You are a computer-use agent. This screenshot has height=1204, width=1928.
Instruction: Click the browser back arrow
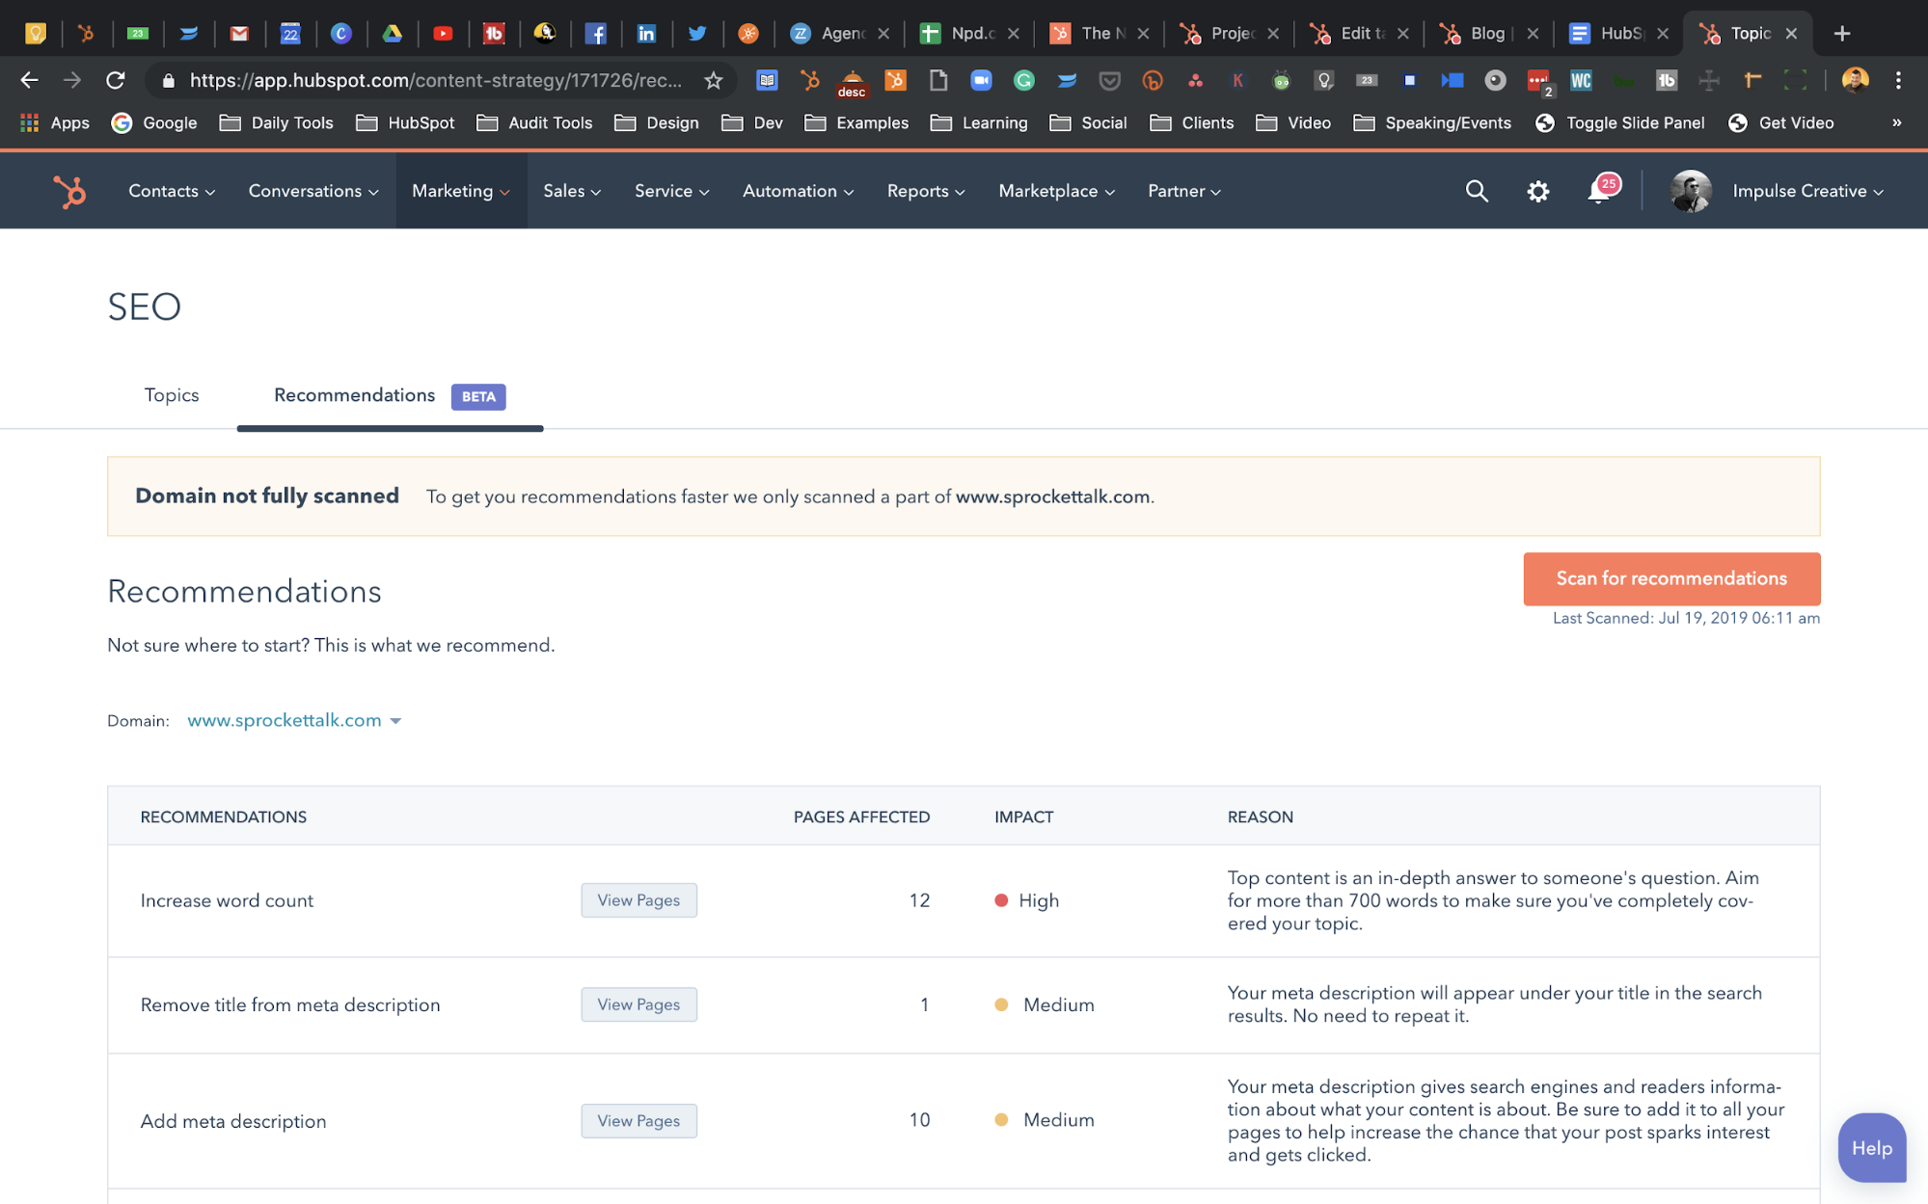[x=29, y=80]
